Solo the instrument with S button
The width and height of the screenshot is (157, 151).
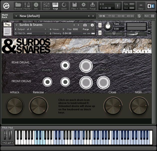coord(100,25)
